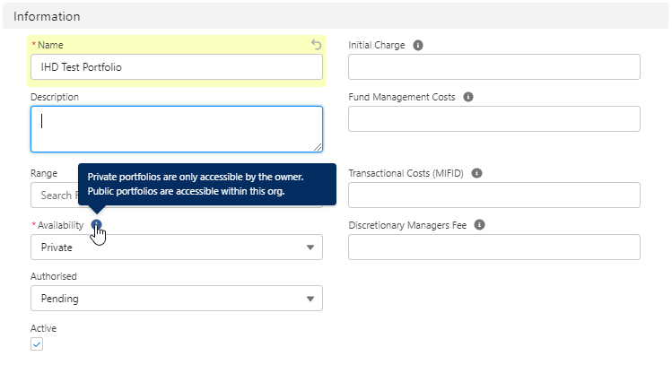Click the Discretionary Managers Fee input field
This screenshot has width=672, height=365.
coord(493,248)
